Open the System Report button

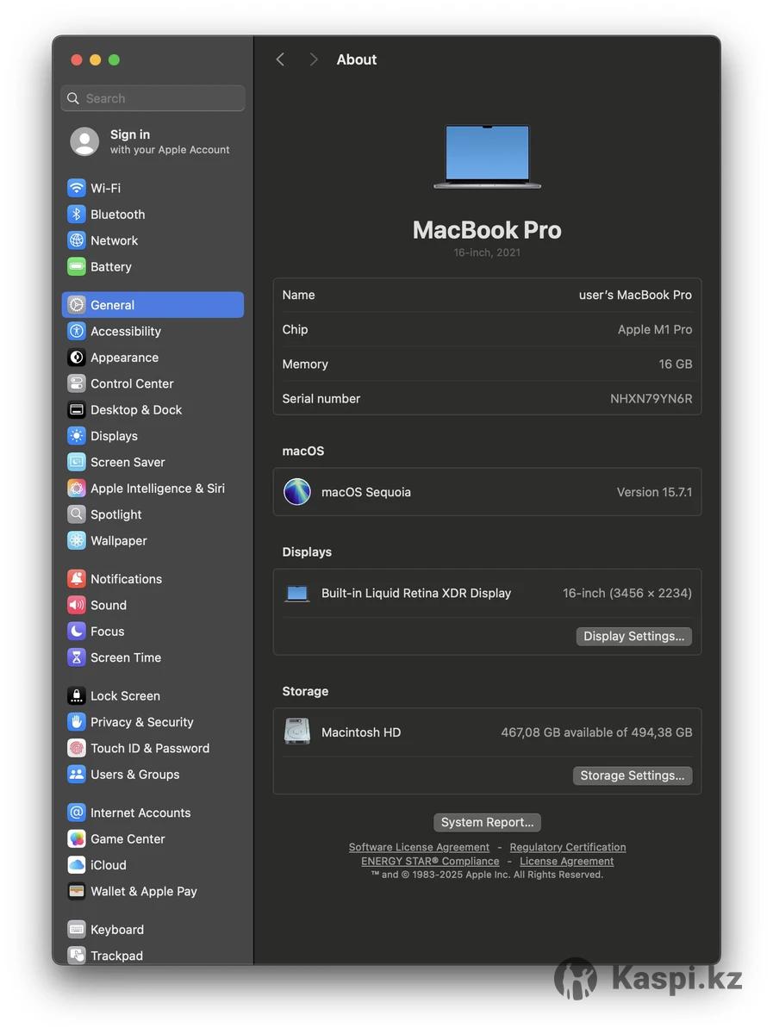coord(487,822)
